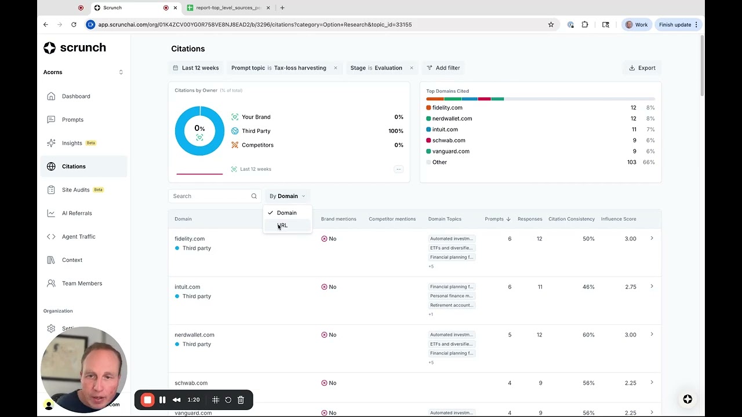Click the Competitors crossed-swords legend icon
Screen dimensions: 742x417
tap(235, 145)
